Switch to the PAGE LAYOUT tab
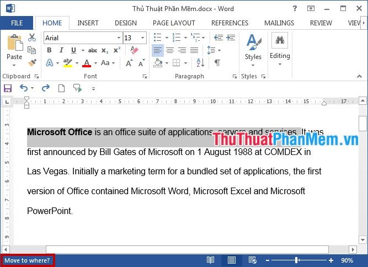368x267 pixels. tap(174, 23)
